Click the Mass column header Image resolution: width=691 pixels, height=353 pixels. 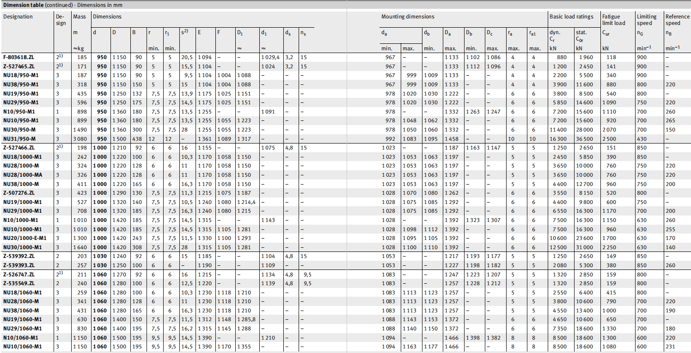79,17
